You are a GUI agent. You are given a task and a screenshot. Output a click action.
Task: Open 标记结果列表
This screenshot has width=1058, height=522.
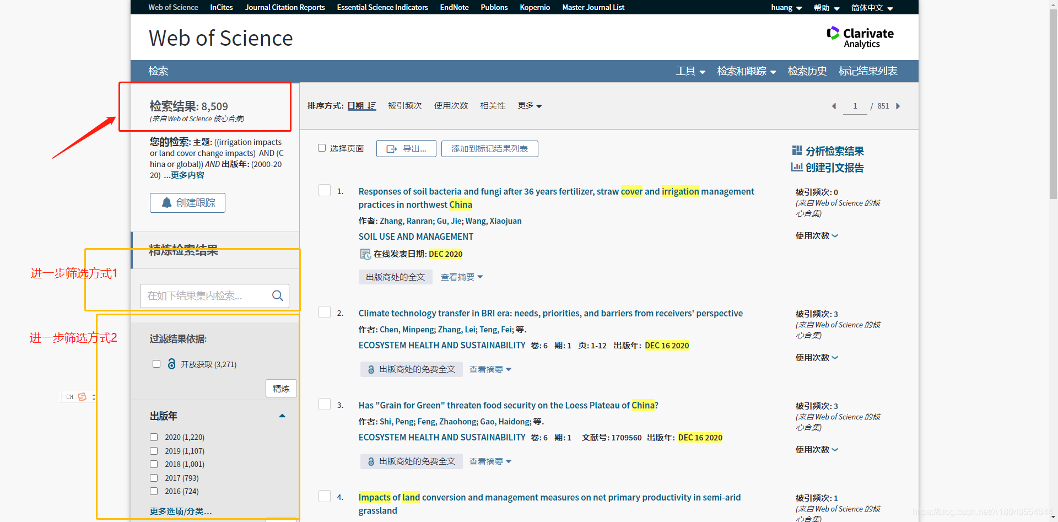coord(868,71)
